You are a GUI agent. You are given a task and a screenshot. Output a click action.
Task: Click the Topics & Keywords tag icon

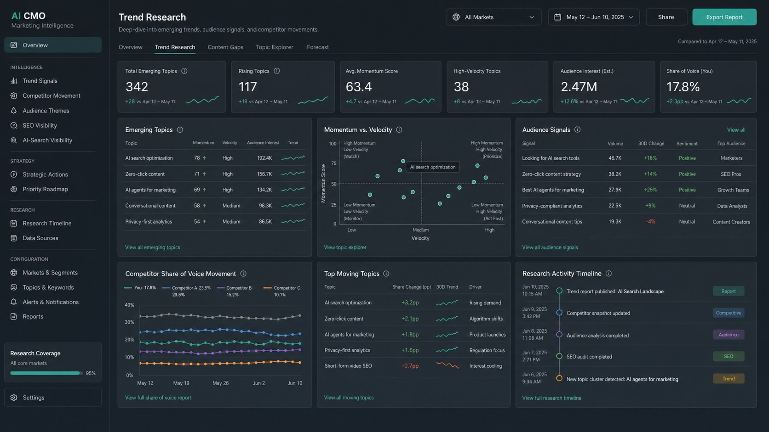[14, 287]
